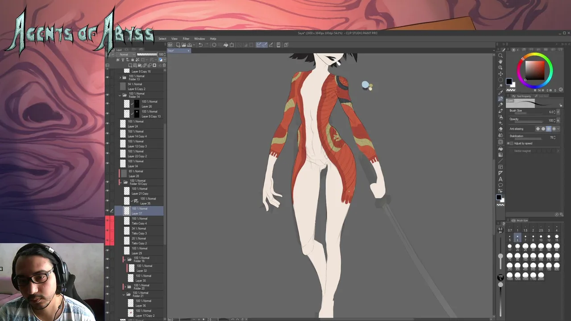Toggle snap to ruler toolbar button
The image size is (571, 321).
tap(258, 45)
